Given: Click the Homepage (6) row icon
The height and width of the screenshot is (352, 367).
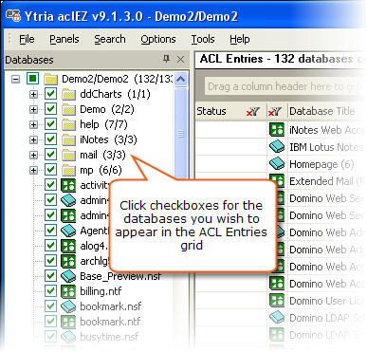Looking at the screenshot, I should pyautogui.click(x=277, y=164).
